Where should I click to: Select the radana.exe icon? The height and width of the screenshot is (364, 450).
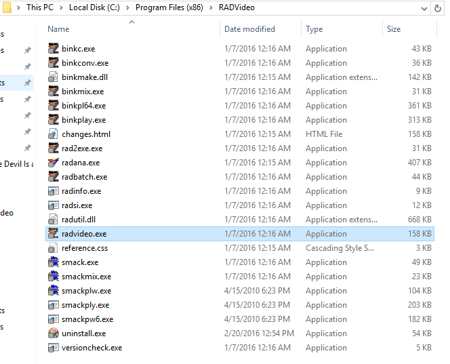tap(54, 163)
